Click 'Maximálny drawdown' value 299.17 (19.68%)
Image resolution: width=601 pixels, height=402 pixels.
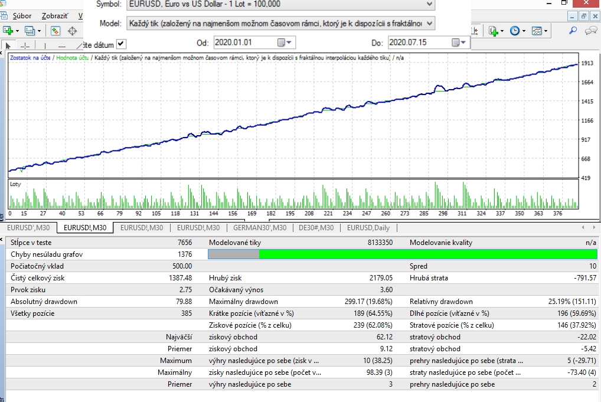(368, 302)
